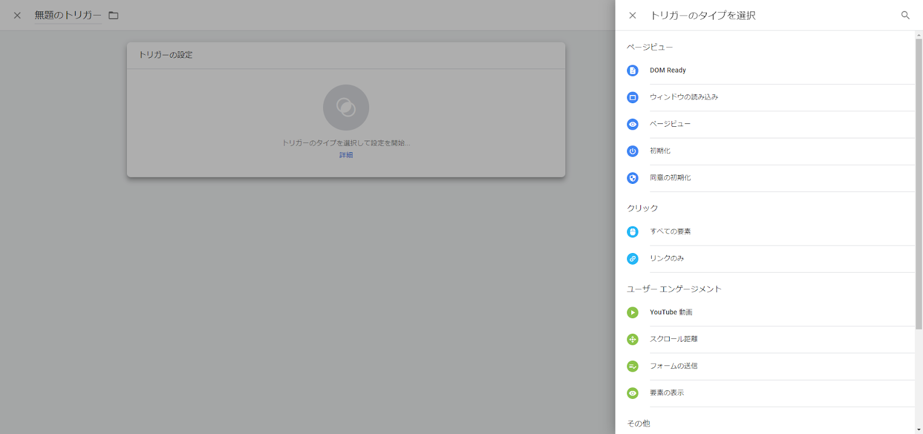
Task: Click the YouTube 動画 play icon
Action: (x=633, y=312)
